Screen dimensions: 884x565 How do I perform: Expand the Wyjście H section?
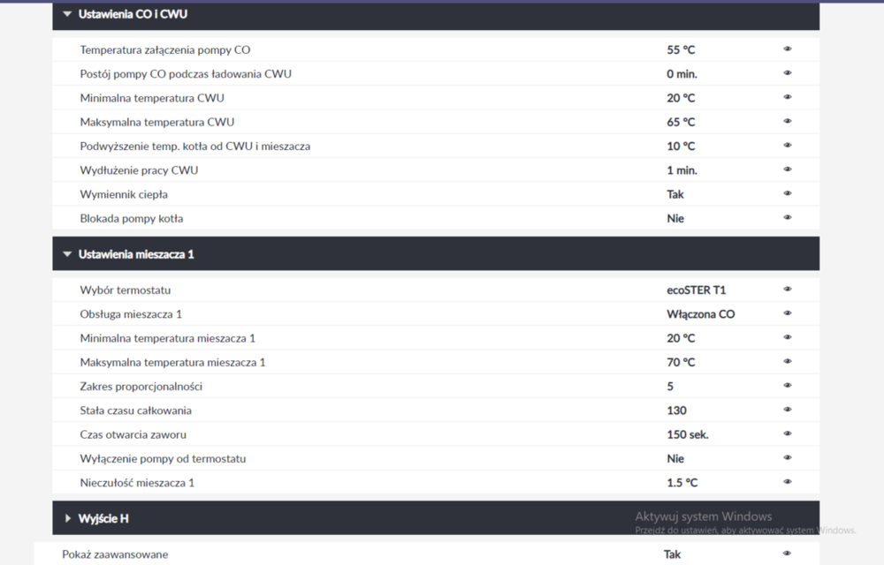tap(68, 518)
